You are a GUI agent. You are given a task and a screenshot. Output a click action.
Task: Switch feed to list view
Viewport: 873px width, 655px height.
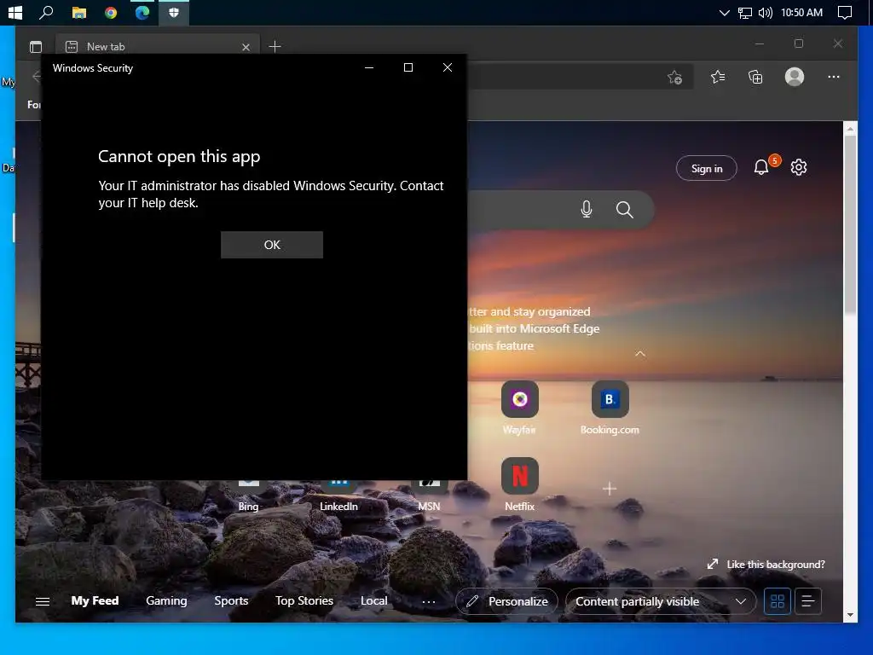tap(808, 601)
